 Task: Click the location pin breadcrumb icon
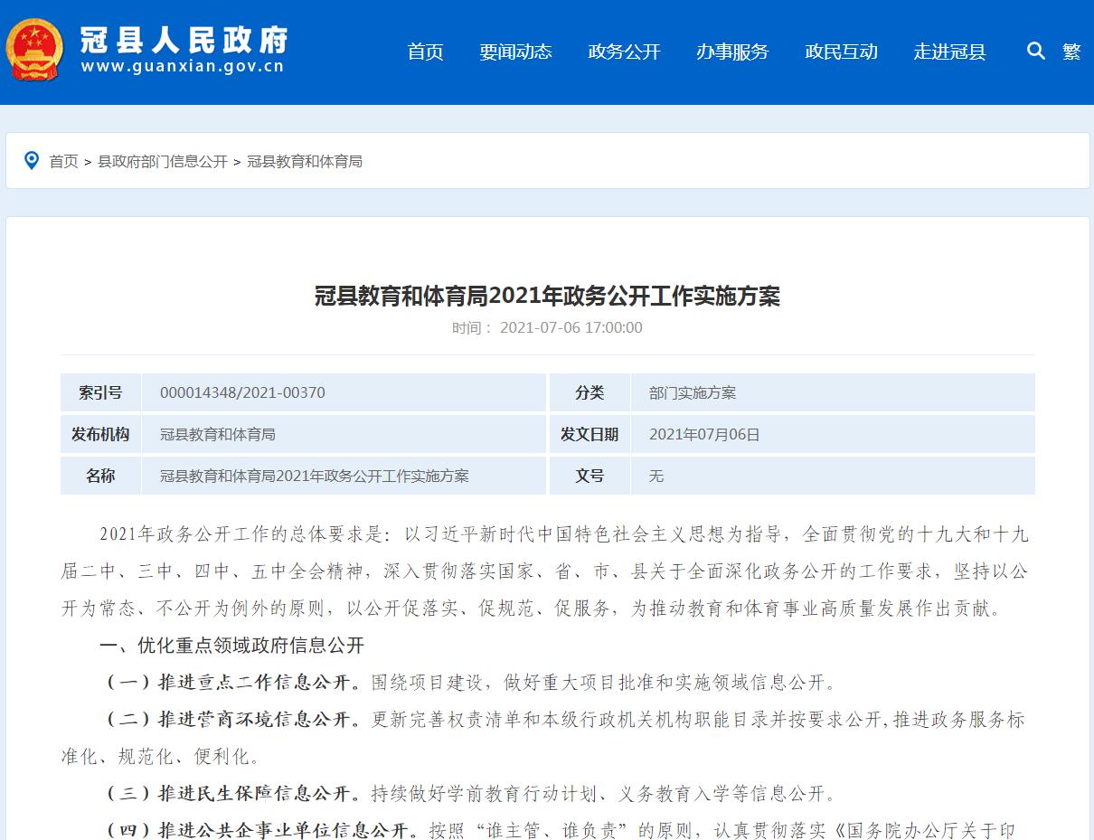tap(32, 161)
